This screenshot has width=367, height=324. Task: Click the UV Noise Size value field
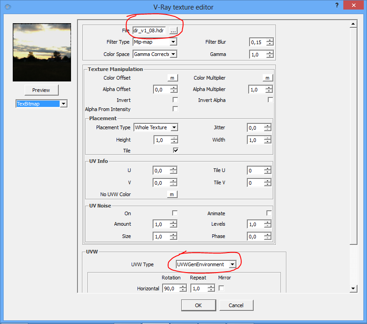point(161,237)
